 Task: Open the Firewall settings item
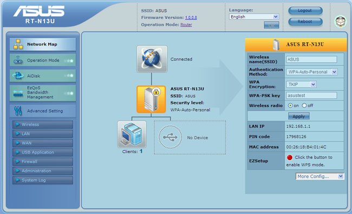pos(43,162)
